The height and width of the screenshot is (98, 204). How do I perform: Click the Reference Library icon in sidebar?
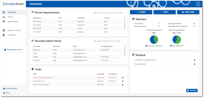point(4,30)
